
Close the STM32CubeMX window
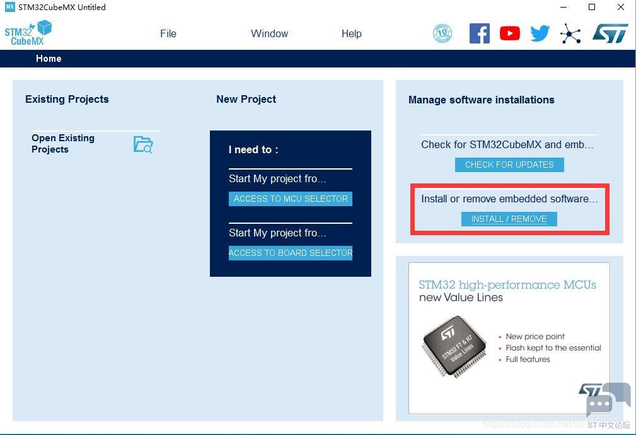click(x=621, y=8)
